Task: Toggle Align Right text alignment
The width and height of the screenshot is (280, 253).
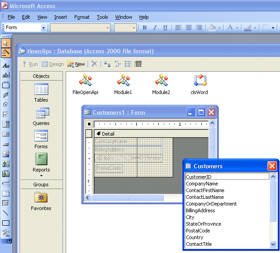Action: [199, 27]
